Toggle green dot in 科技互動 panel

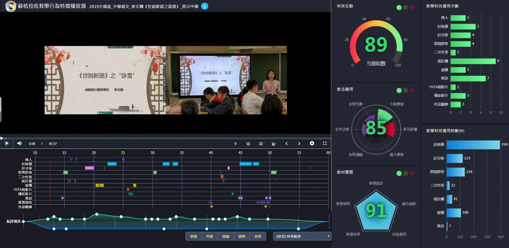(x=399, y=7)
